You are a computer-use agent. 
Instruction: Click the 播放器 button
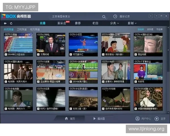(x=101, y=119)
